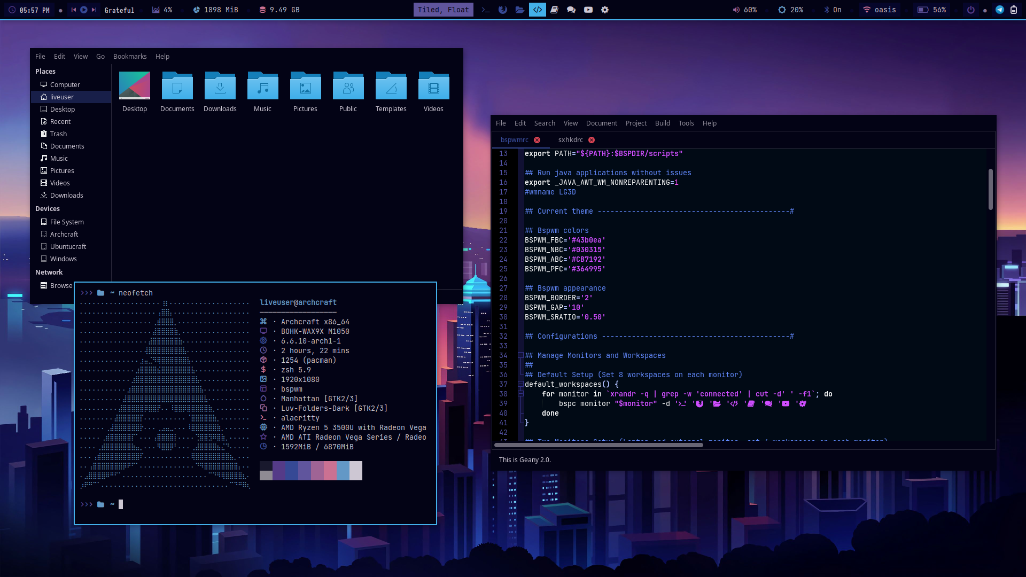Open the Downloads folder in sidebar
Viewport: 1026px width, 577px height.
point(66,195)
